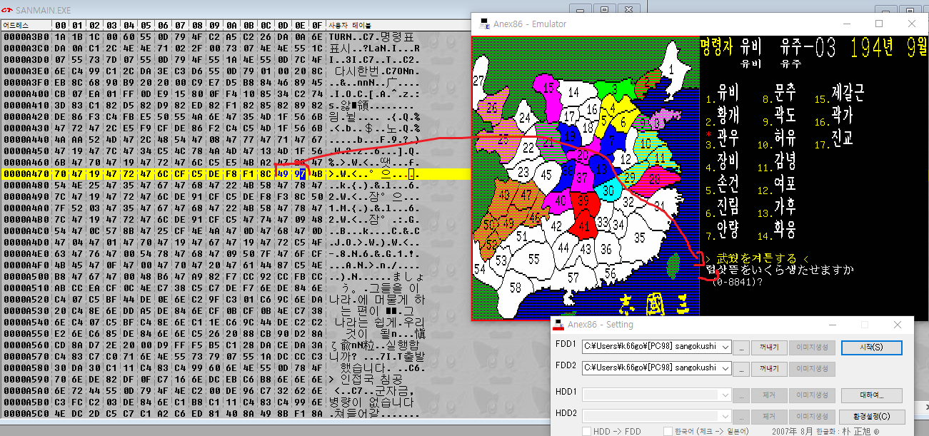The image size is (929, 436).
Task: Click the 꺼내기 (eject) button for FDD1
Action: (x=769, y=348)
